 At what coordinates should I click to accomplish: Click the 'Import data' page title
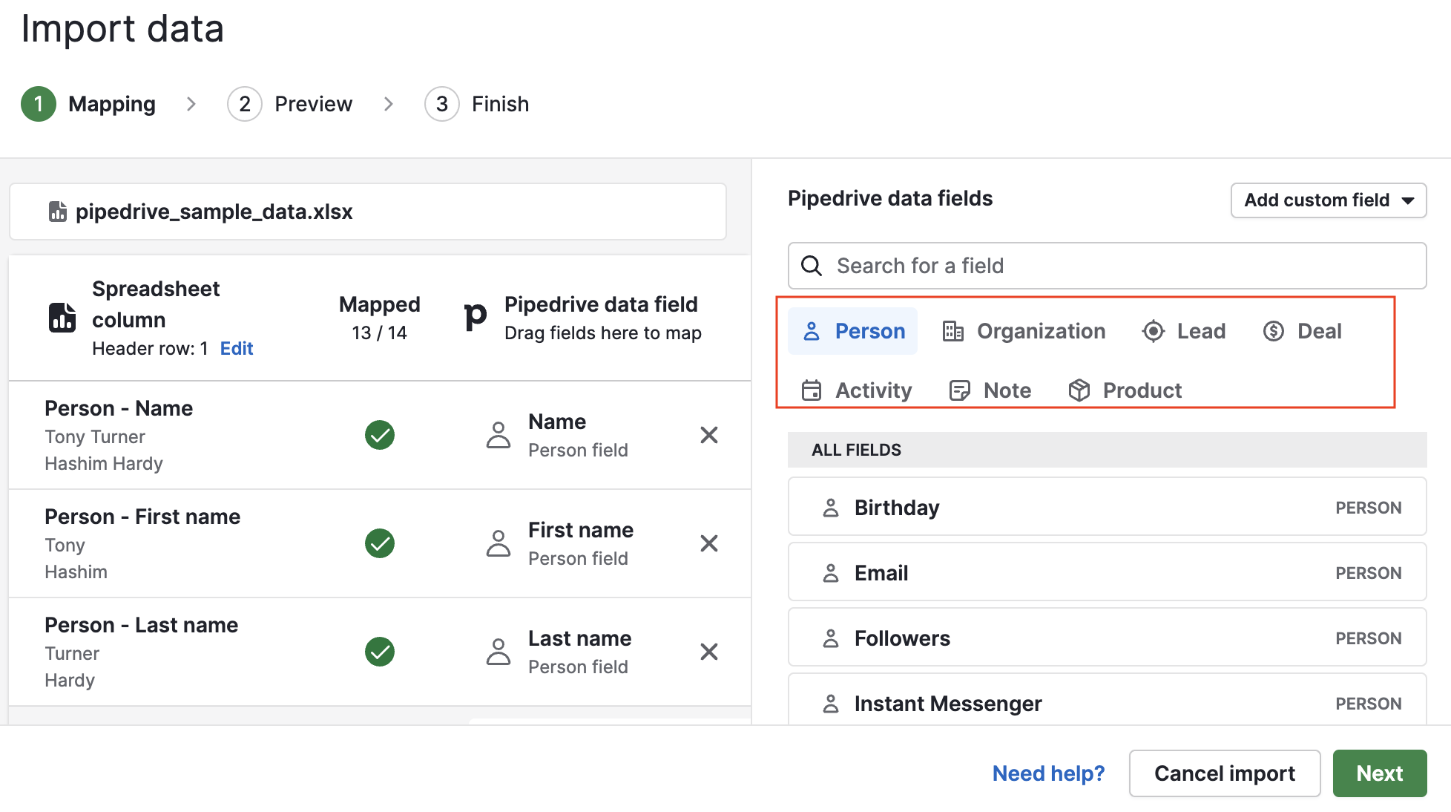122,30
